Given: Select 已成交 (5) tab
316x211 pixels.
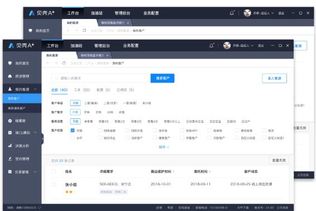Looking at the screenshot, I should [126, 90].
